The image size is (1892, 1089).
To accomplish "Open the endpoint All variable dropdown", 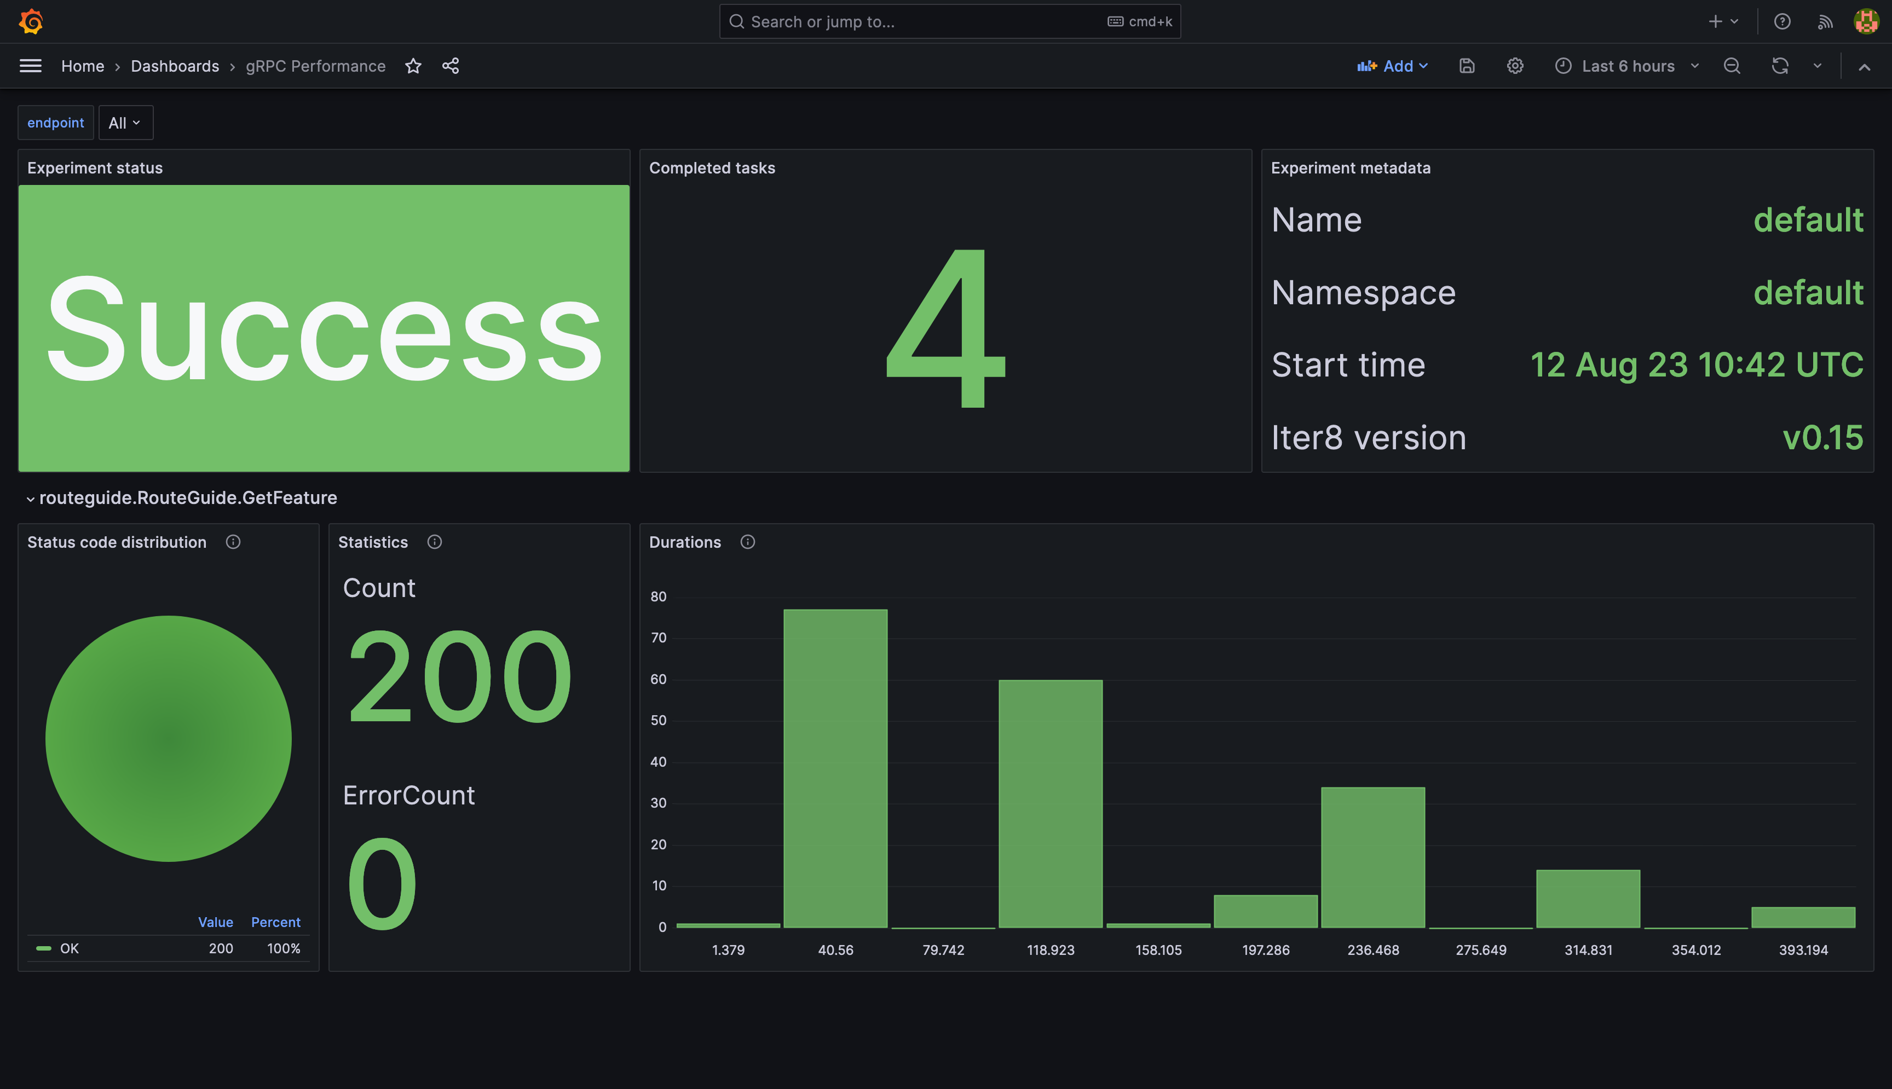I will click(x=125, y=123).
